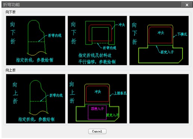Click the 上脱板孔 label in the diagram
Screen dimensions: 193x139
[120, 93]
